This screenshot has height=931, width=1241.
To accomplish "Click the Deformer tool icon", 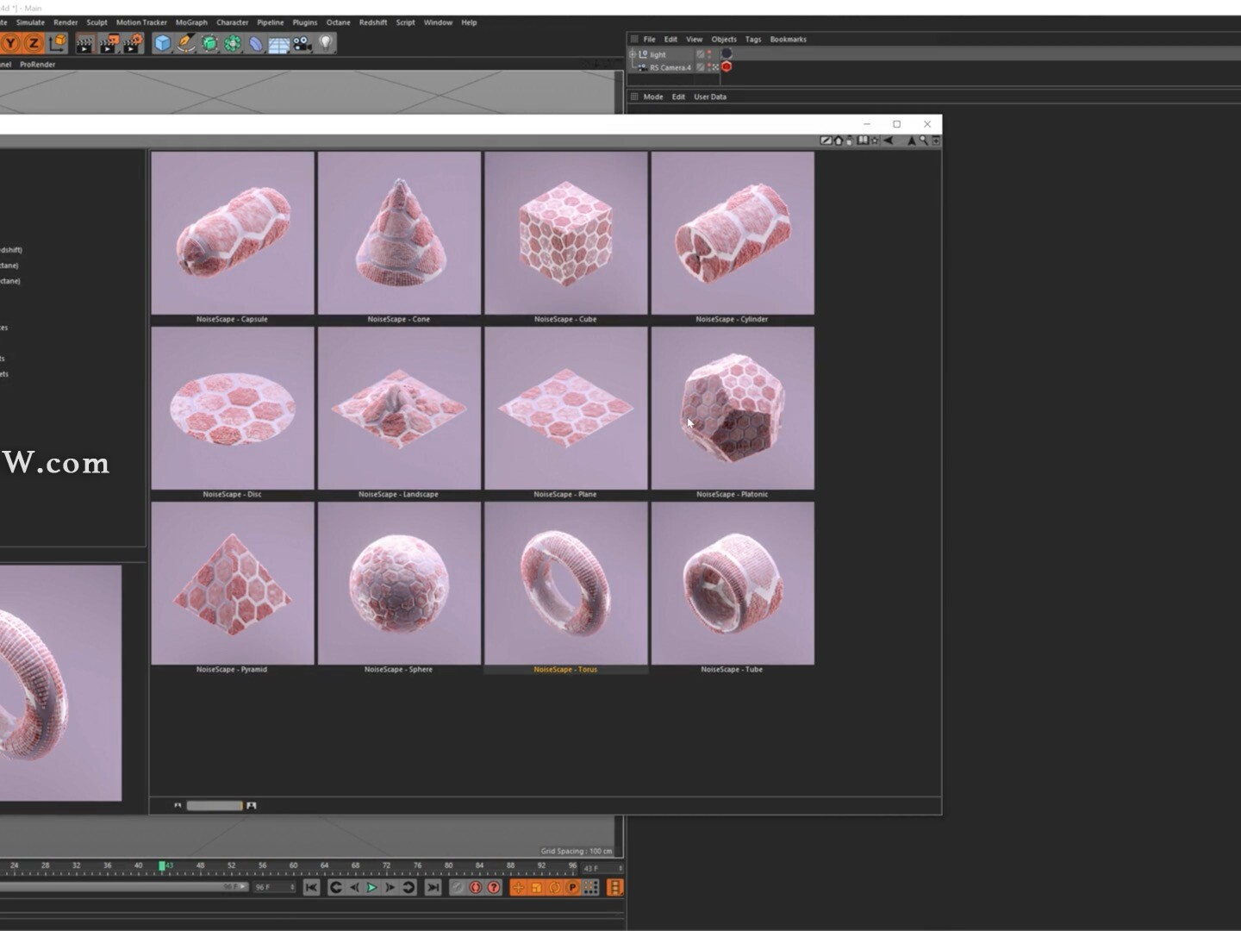I will point(256,42).
